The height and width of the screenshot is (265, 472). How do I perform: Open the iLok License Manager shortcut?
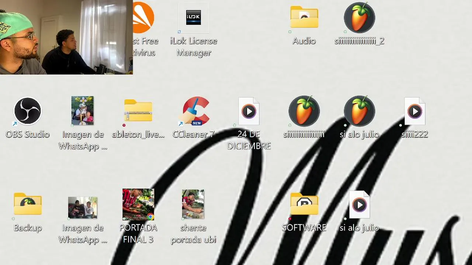[x=194, y=18]
